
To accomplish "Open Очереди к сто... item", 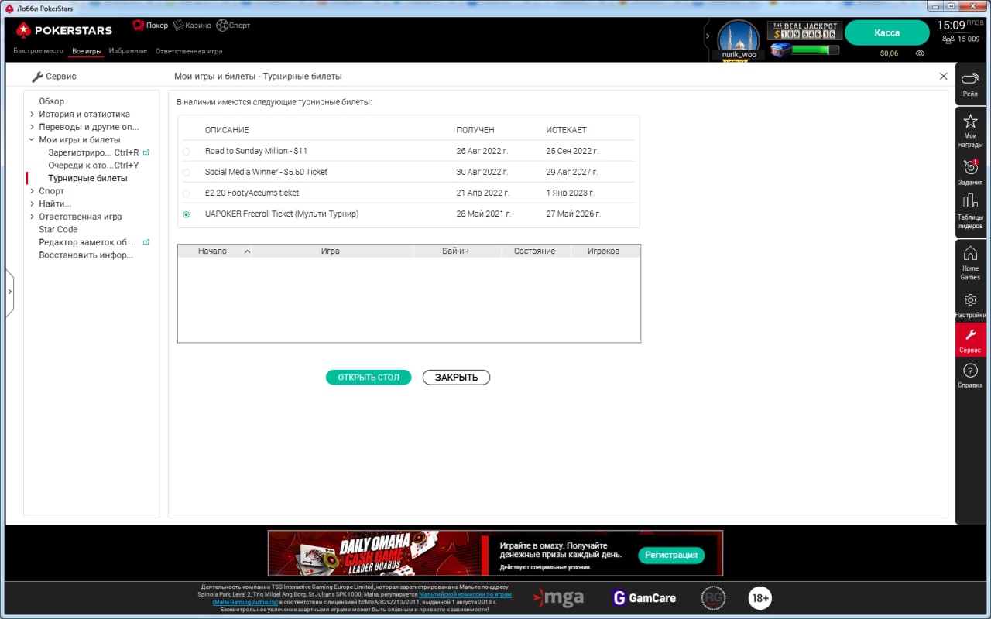I will click(93, 166).
